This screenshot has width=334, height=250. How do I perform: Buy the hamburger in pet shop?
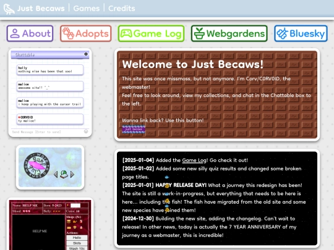69,222
